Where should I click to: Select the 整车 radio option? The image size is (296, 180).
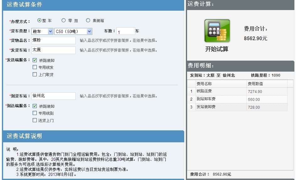(39, 20)
